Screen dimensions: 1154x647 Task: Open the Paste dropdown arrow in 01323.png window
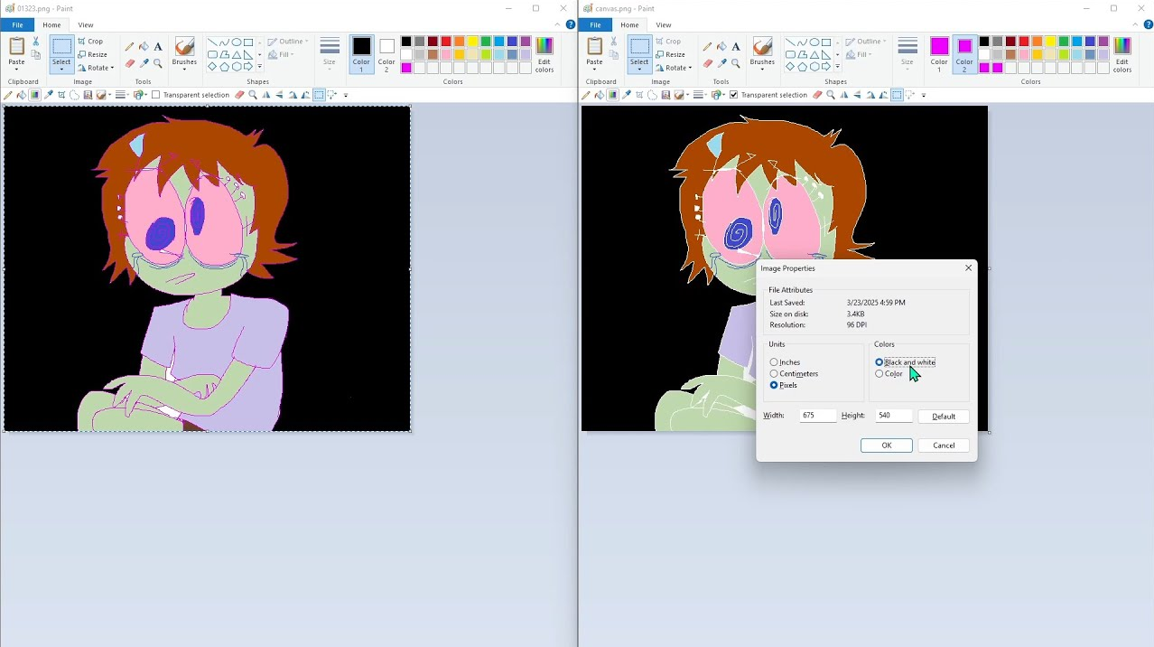[16, 68]
